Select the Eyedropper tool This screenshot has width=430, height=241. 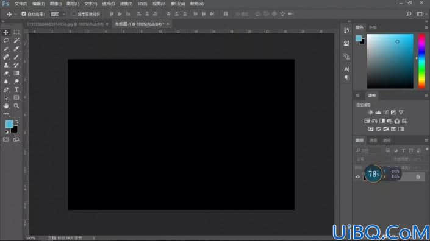pos(16,49)
